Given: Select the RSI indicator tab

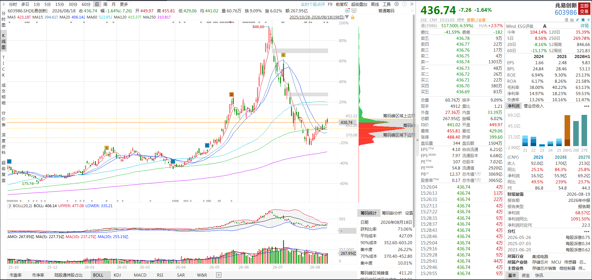Looking at the screenshot, I should point(160,275).
